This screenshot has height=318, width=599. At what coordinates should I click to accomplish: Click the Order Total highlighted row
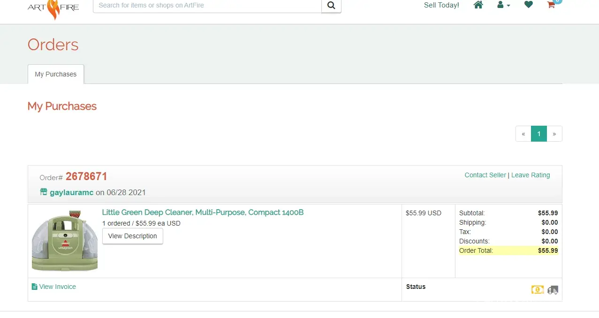[x=508, y=250]
